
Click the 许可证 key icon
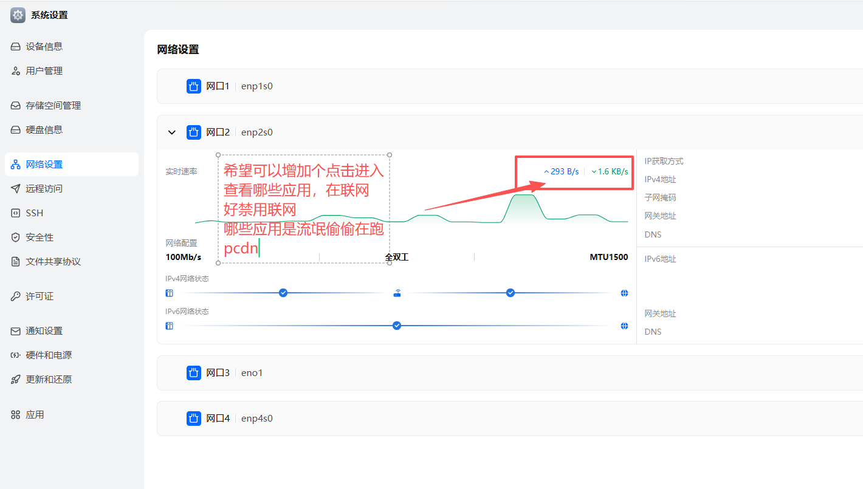point(16,296)
